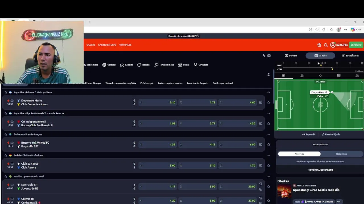Open the CASINO EN VIVO menu item

coord(107,45)
